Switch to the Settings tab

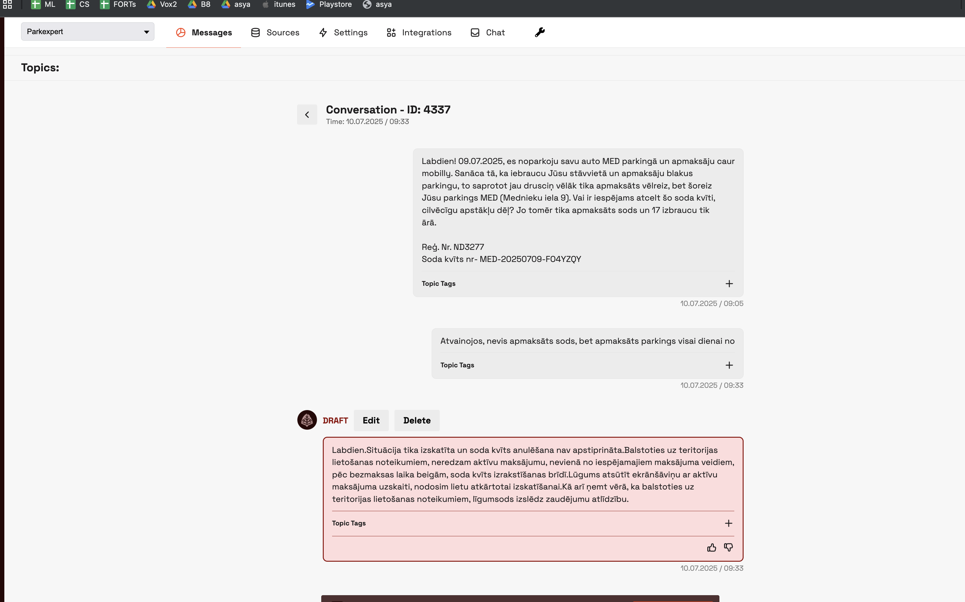pyautogui.click(x=343, y=33)
